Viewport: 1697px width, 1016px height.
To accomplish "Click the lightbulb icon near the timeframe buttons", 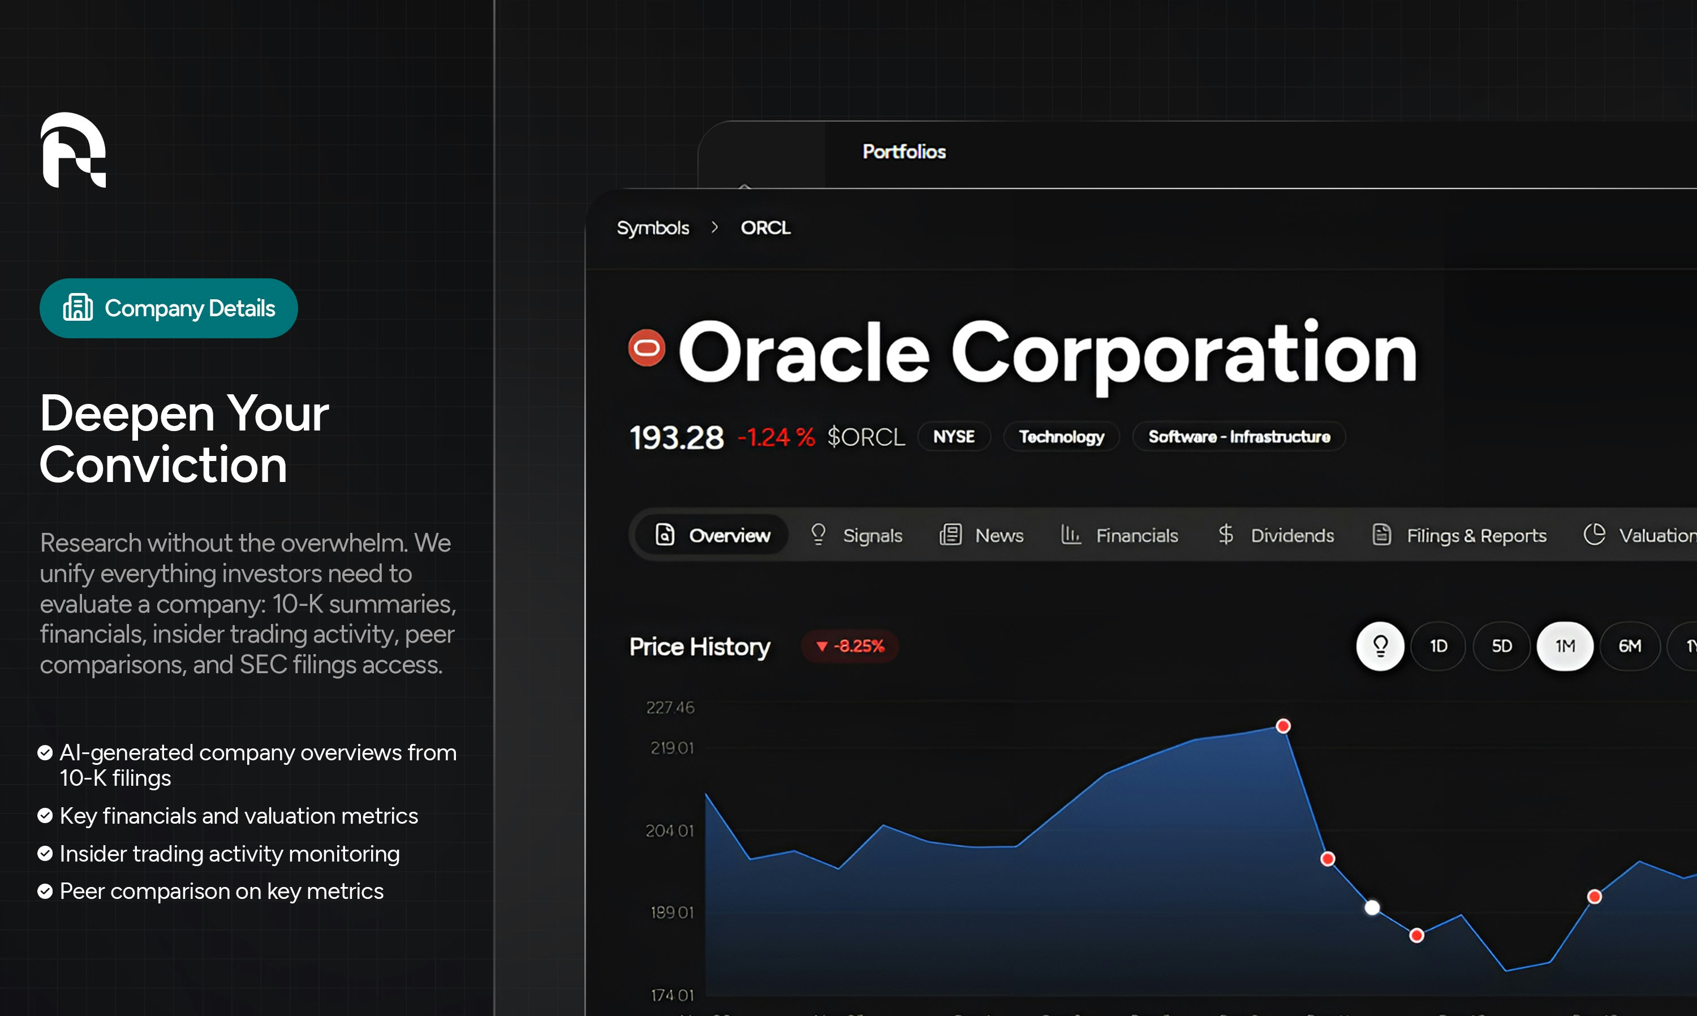I will point(1380,645).
